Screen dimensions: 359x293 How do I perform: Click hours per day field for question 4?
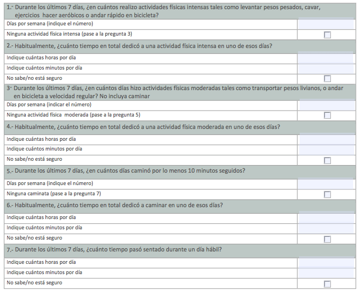[327, 139]
